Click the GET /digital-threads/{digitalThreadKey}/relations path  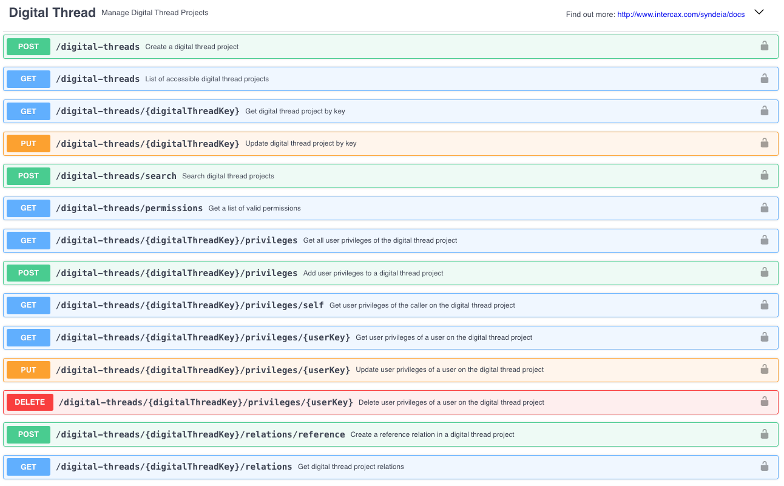[x=174, y=467]
